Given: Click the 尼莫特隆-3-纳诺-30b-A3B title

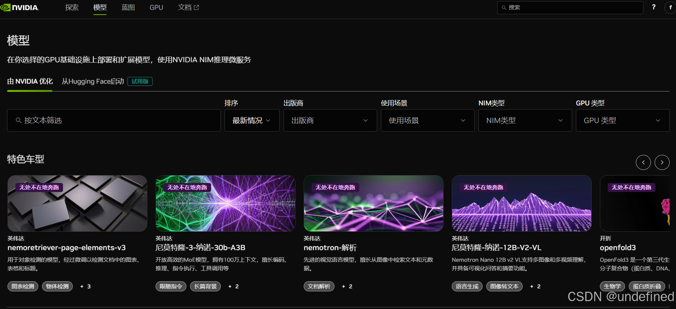Looking at the screenshot, I should [200, 247].
